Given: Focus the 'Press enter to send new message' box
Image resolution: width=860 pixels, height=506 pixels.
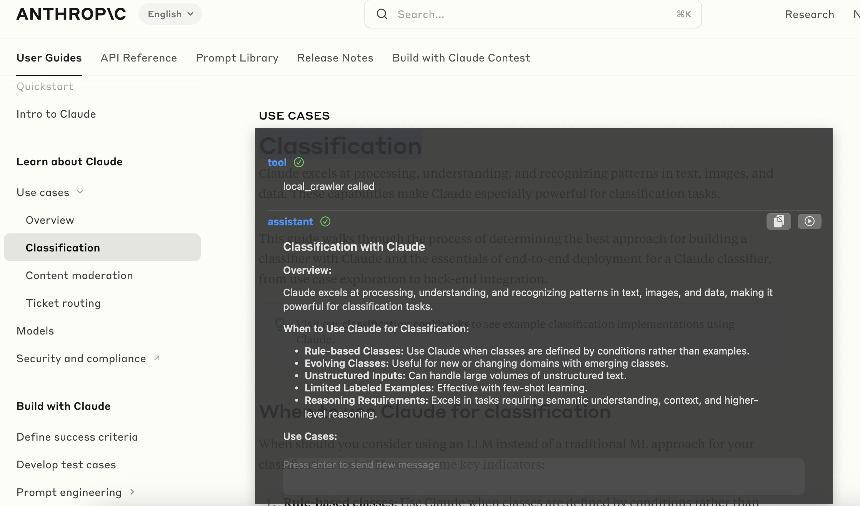Looking at the screenshot, I should tap(543, 476).
